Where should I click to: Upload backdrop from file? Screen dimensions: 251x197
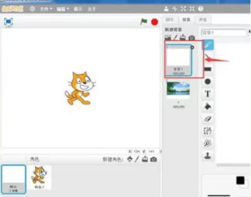pos(183,37)
